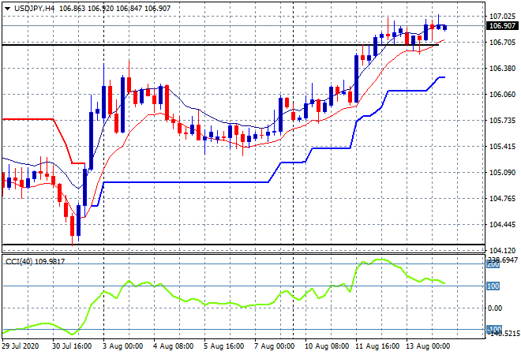Click the CCI 200 level label
This screenshot has height=355, width=521.
493,265
